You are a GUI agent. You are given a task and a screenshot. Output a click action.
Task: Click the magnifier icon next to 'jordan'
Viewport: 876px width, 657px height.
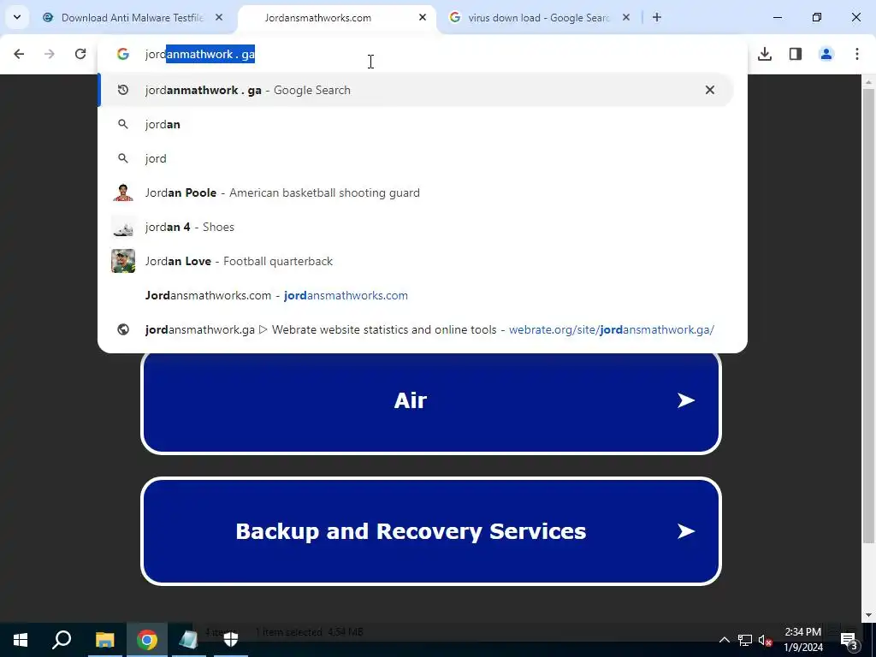123,124
